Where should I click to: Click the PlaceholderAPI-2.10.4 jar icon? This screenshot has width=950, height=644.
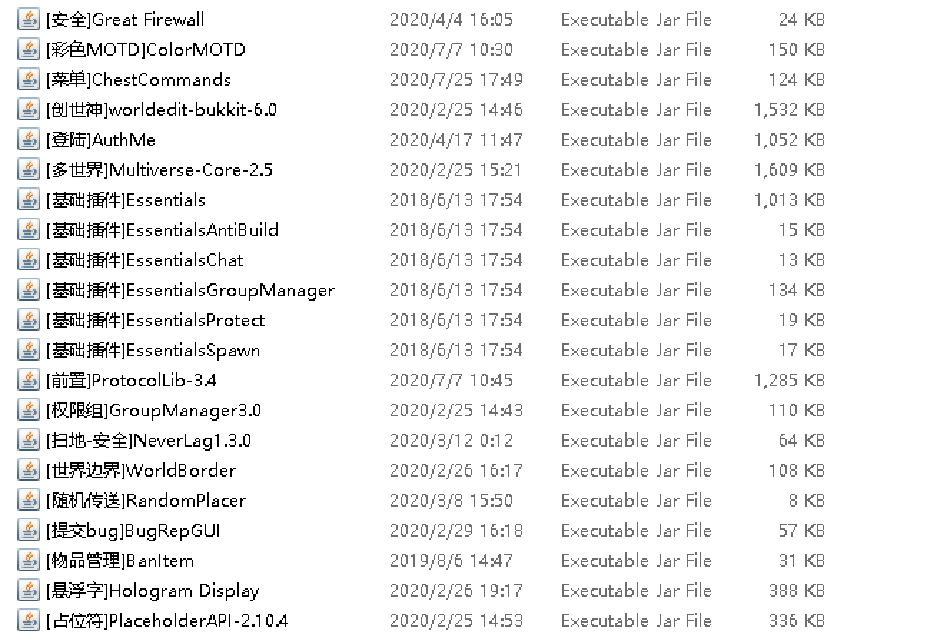click(x=29, y=620)
